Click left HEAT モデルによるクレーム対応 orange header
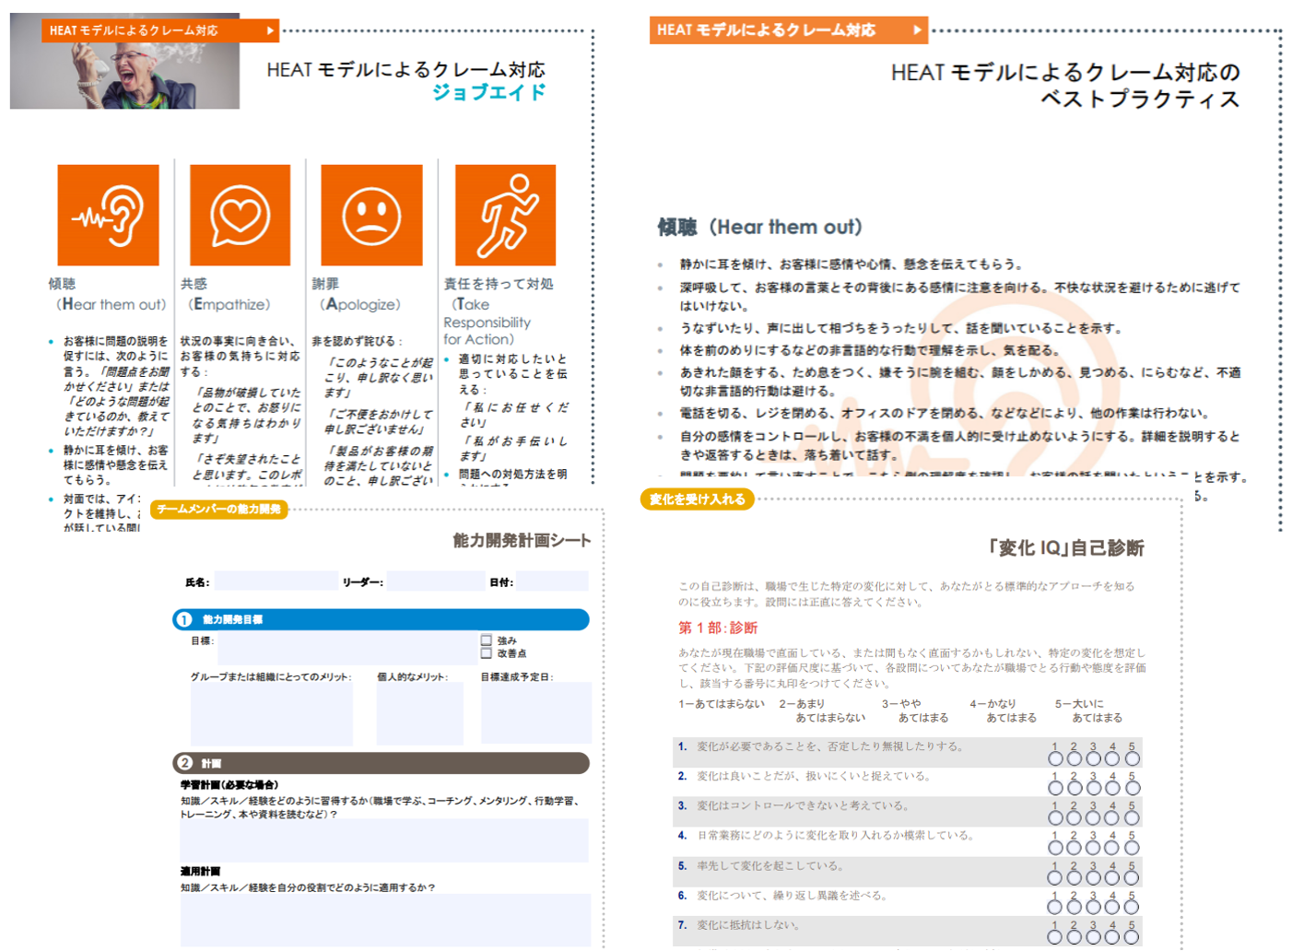This screenshot has height=951, width=1304. (x=160, y=30)
